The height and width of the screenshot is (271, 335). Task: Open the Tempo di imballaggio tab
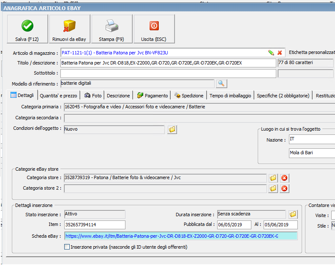230,96
